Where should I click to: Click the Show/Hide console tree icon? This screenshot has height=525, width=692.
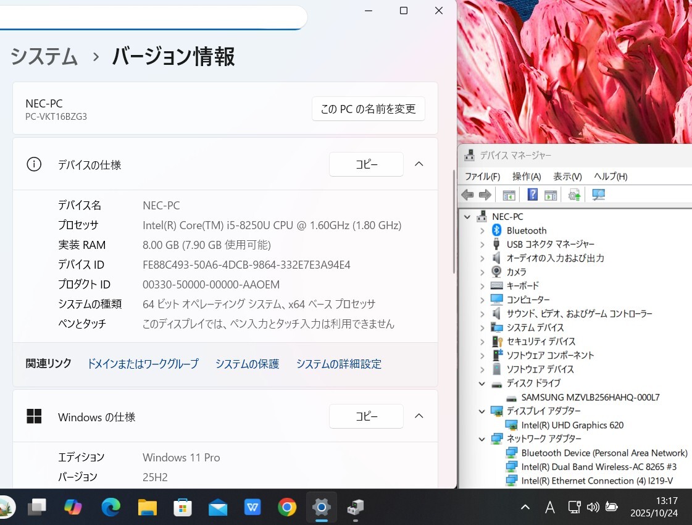coord(508,195)
